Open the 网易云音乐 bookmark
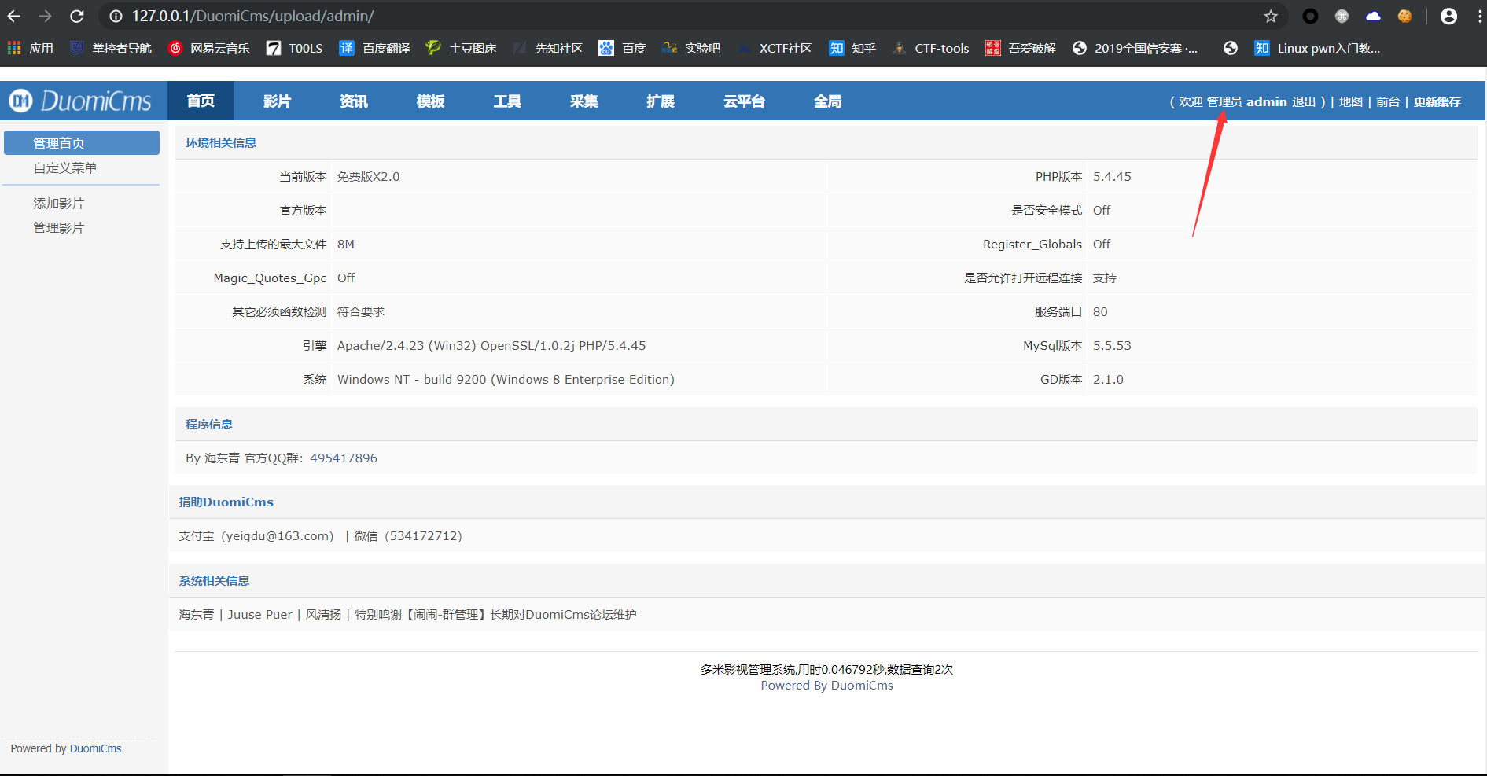 pos(209,48)
